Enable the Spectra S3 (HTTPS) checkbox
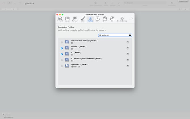This screenshot has height=119, width=190. point(62,66)
